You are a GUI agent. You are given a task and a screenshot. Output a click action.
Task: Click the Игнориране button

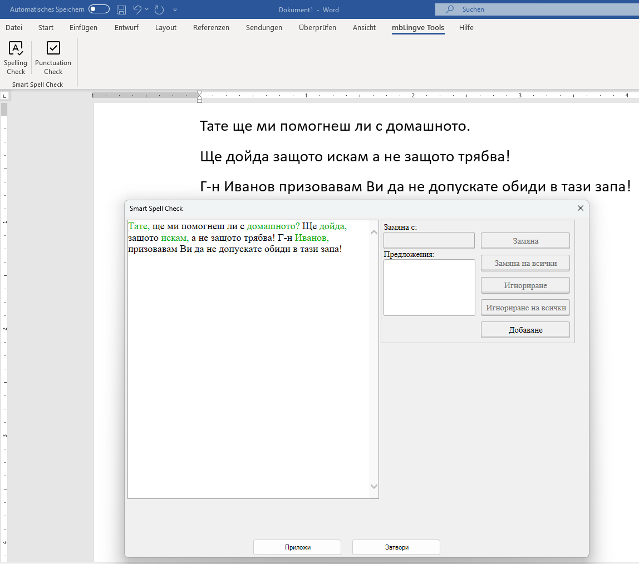[525, 285]
